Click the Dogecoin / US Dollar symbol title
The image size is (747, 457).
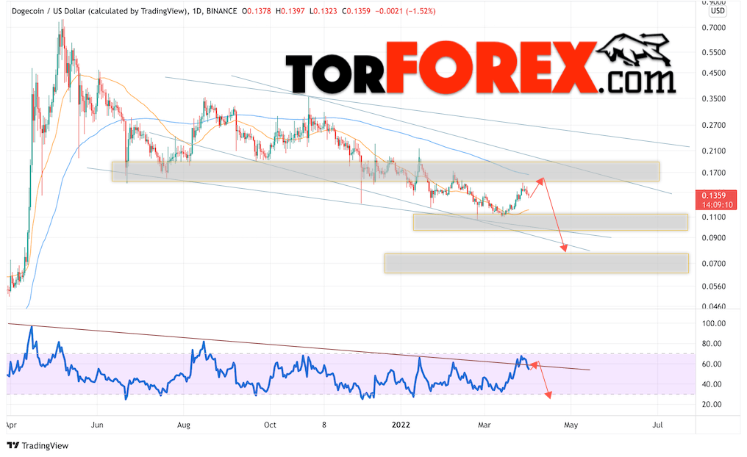click(x=99, y=11)
